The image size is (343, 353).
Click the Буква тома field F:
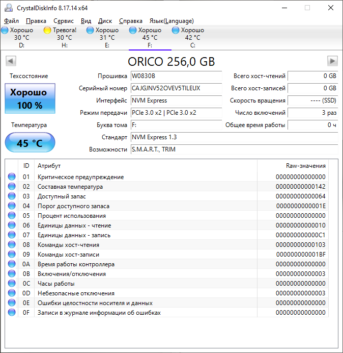coord(176,125)
